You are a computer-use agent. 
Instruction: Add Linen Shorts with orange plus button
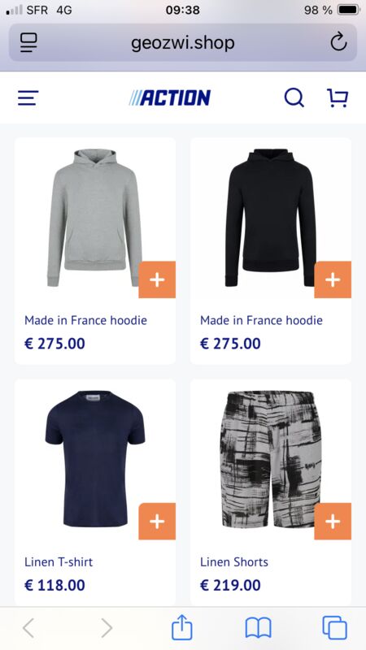[333, 522]
